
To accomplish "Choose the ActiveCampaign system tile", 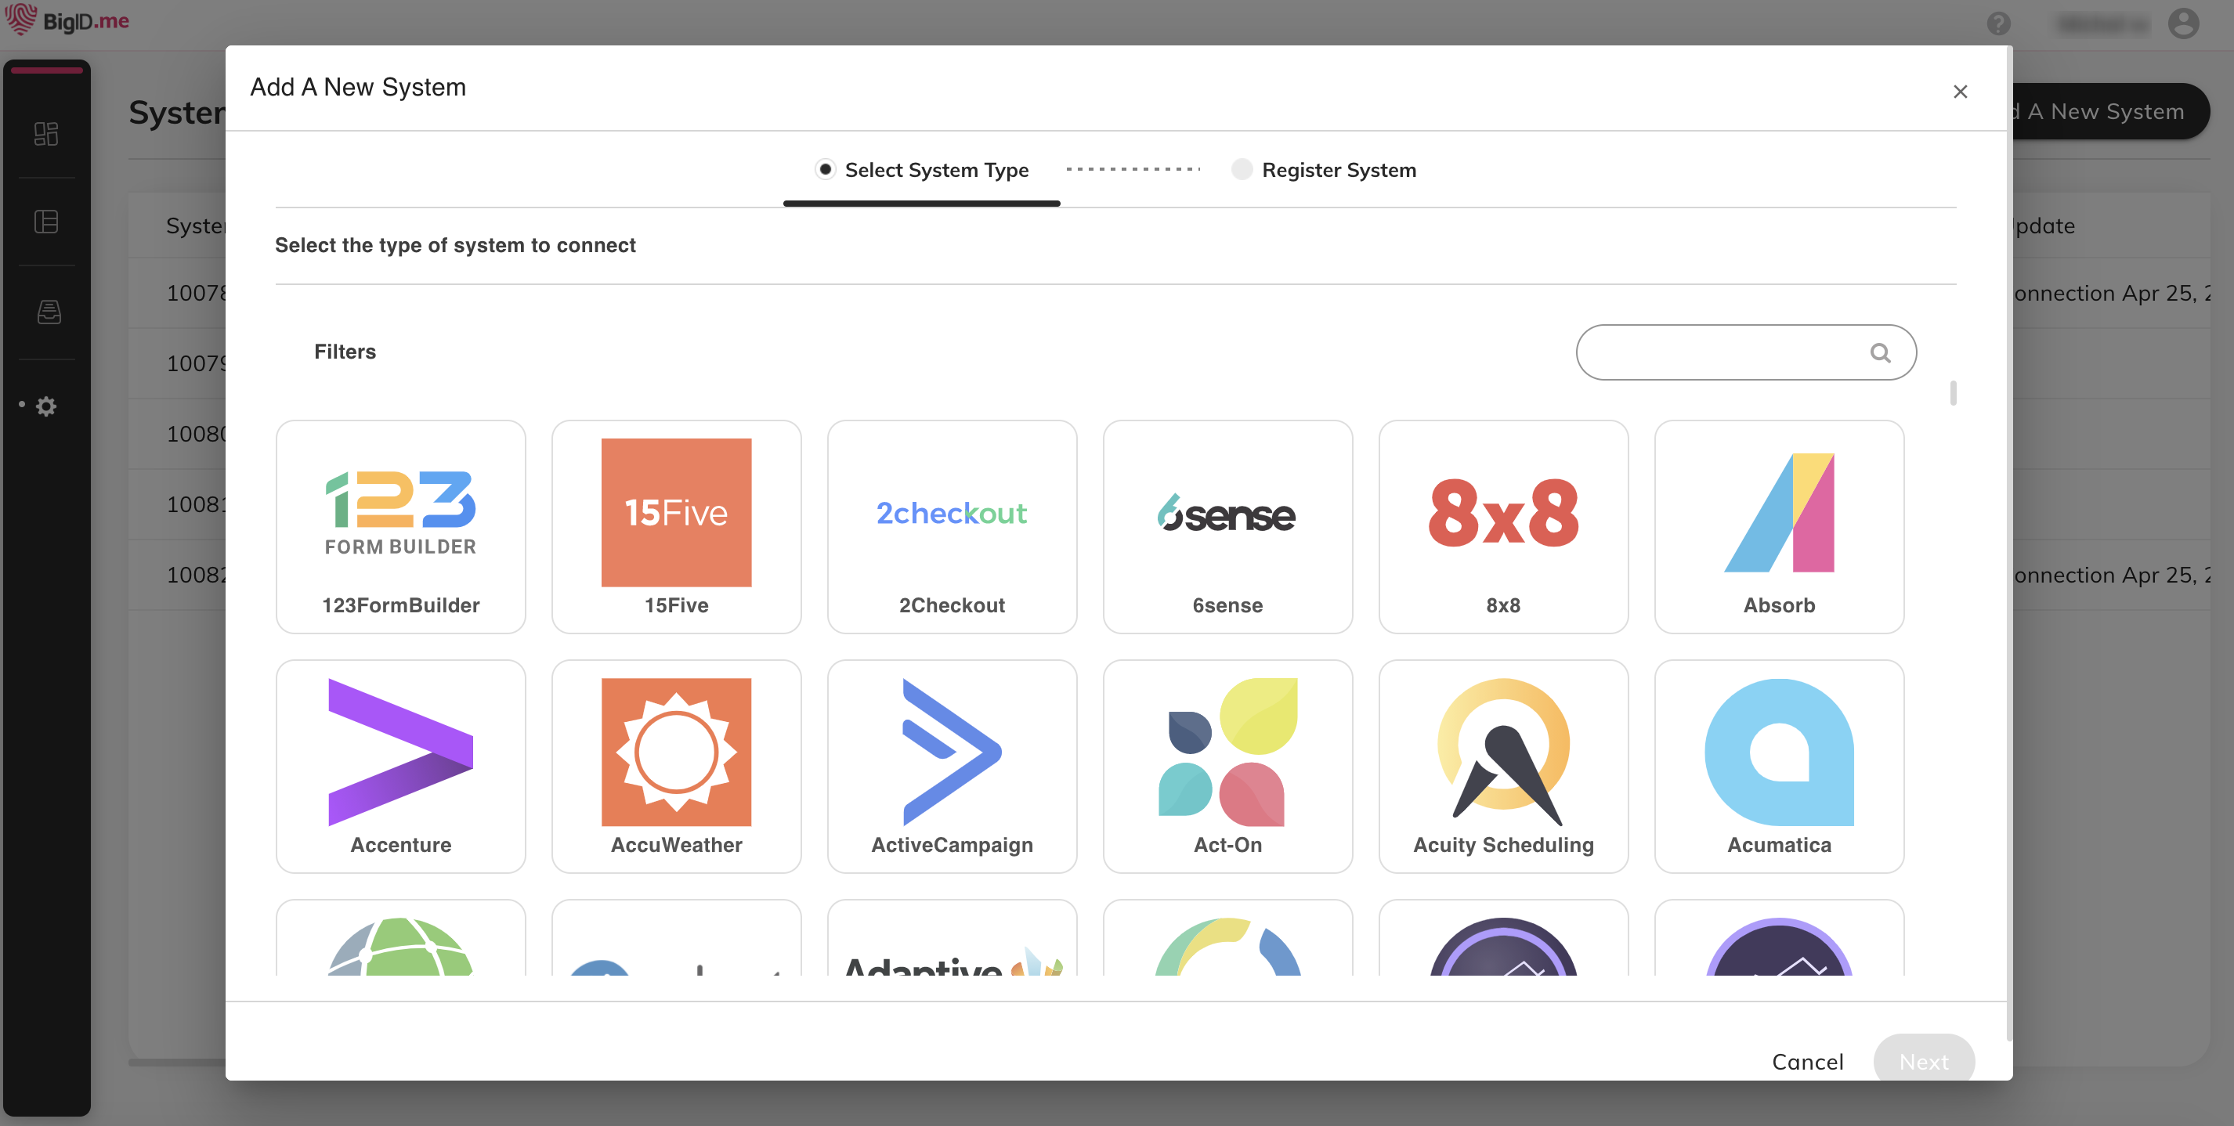I will pos(952,765).
